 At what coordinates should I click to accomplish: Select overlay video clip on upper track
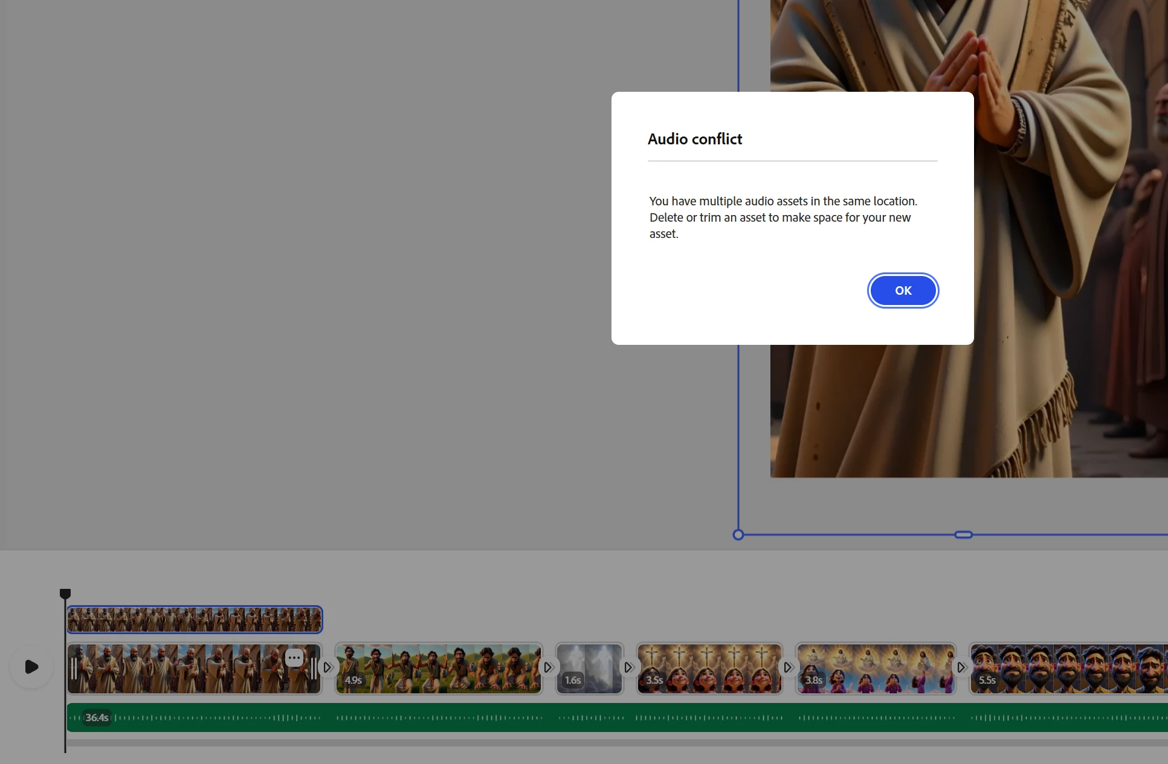click(x=194, y=620)
